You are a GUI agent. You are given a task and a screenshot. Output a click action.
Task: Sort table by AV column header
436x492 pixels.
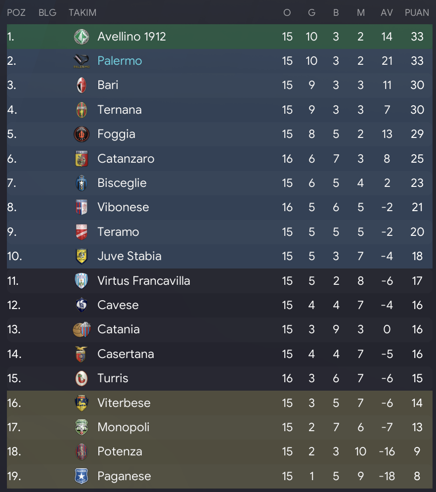[x=387, y=12]
